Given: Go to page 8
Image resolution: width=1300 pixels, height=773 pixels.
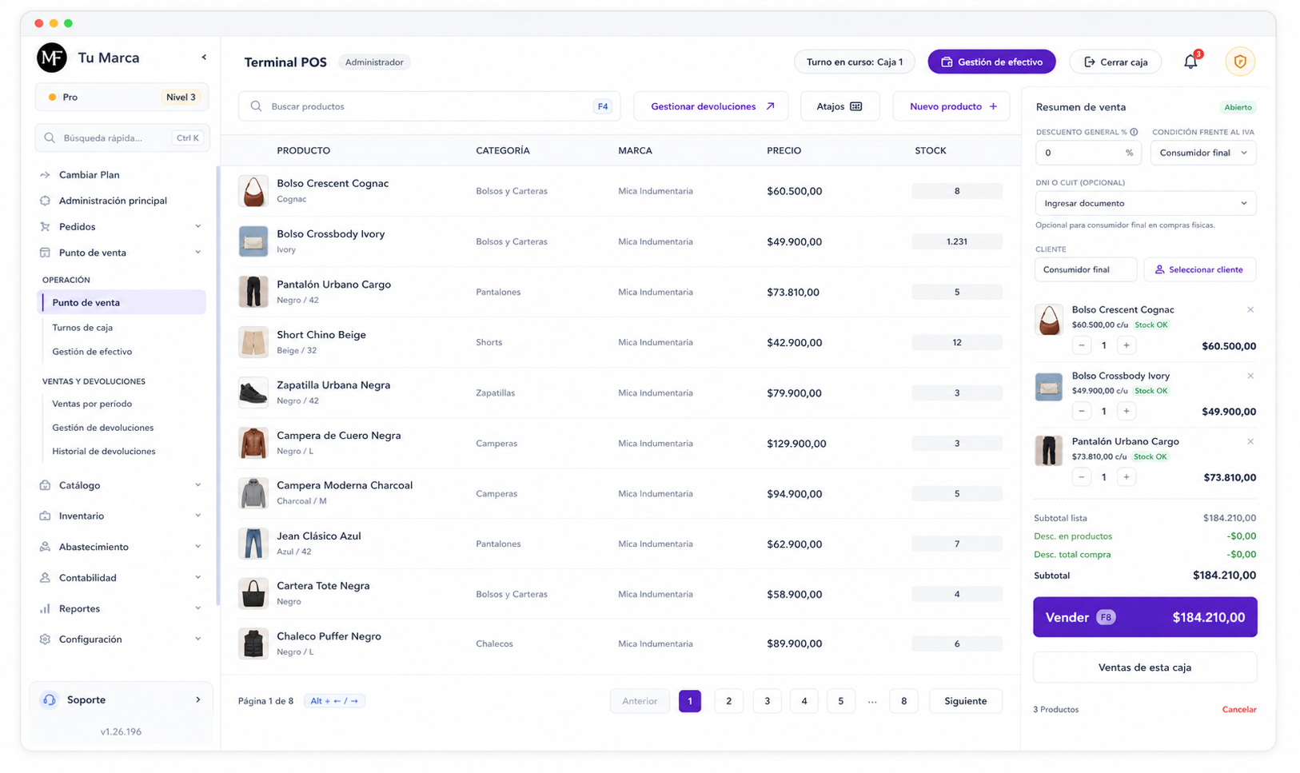Looking at the screenshot, I should (903, 701).
